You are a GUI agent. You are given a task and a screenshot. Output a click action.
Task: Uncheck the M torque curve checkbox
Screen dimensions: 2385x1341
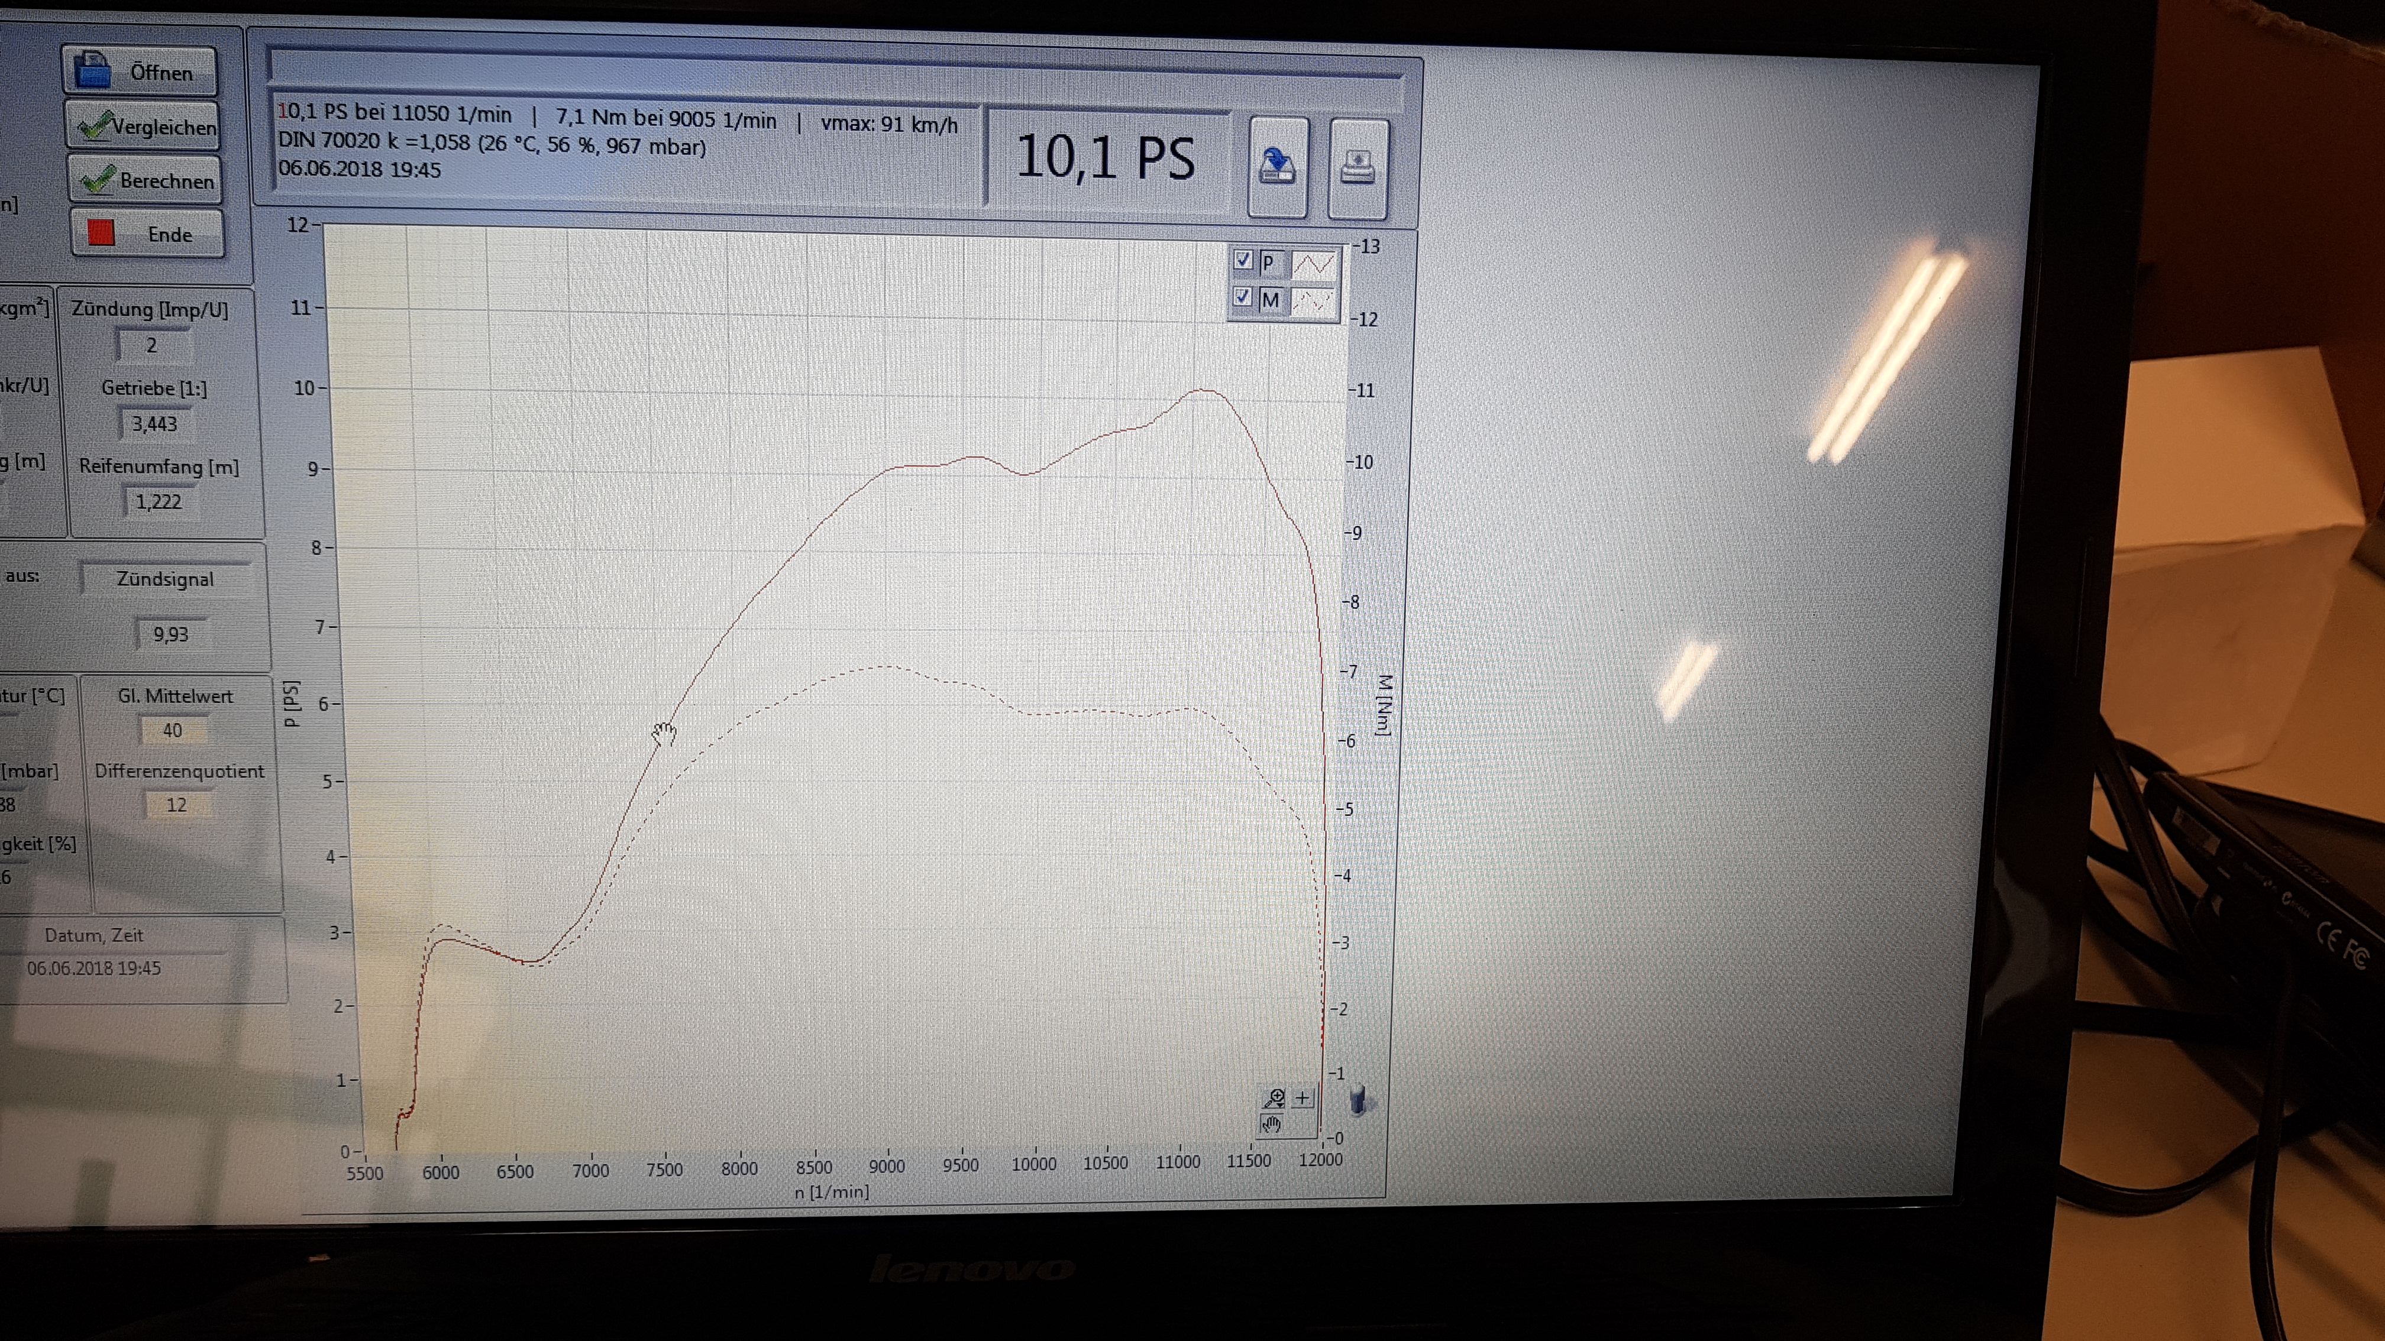(x=1243, y=297)
